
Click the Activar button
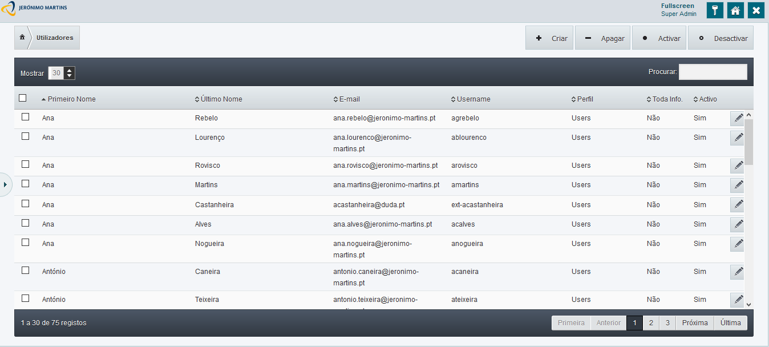click(x=659, y=38)
